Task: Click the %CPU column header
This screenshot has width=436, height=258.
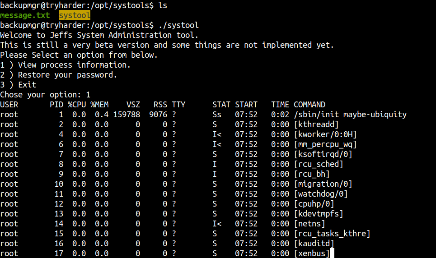Action: [x=77, y=105]
